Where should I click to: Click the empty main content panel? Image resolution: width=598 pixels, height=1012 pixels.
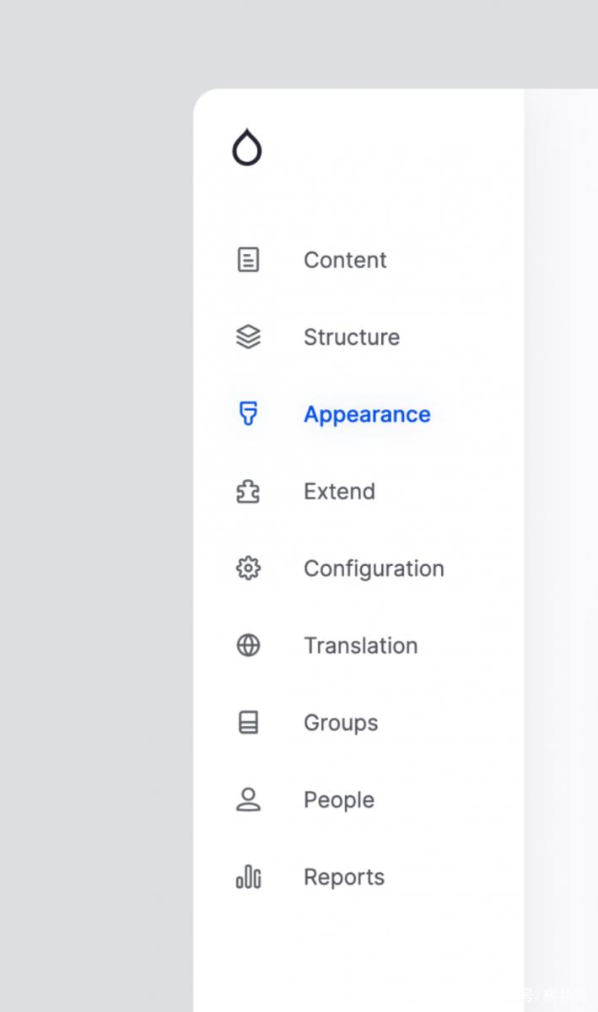tap(561, 550)
